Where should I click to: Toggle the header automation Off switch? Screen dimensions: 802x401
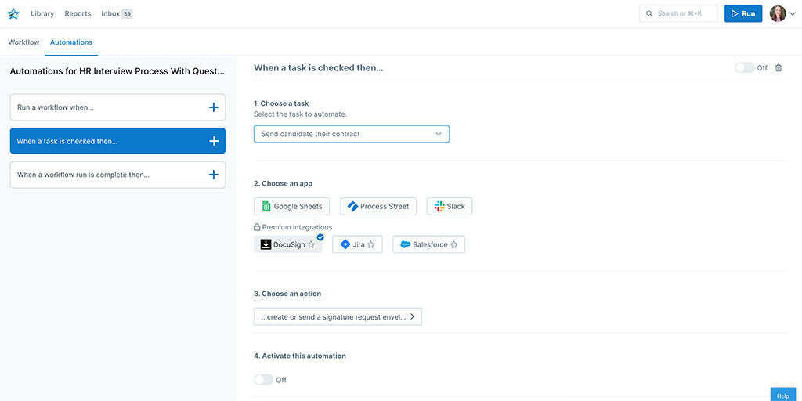pyautogui.click(x=744, y=67)
